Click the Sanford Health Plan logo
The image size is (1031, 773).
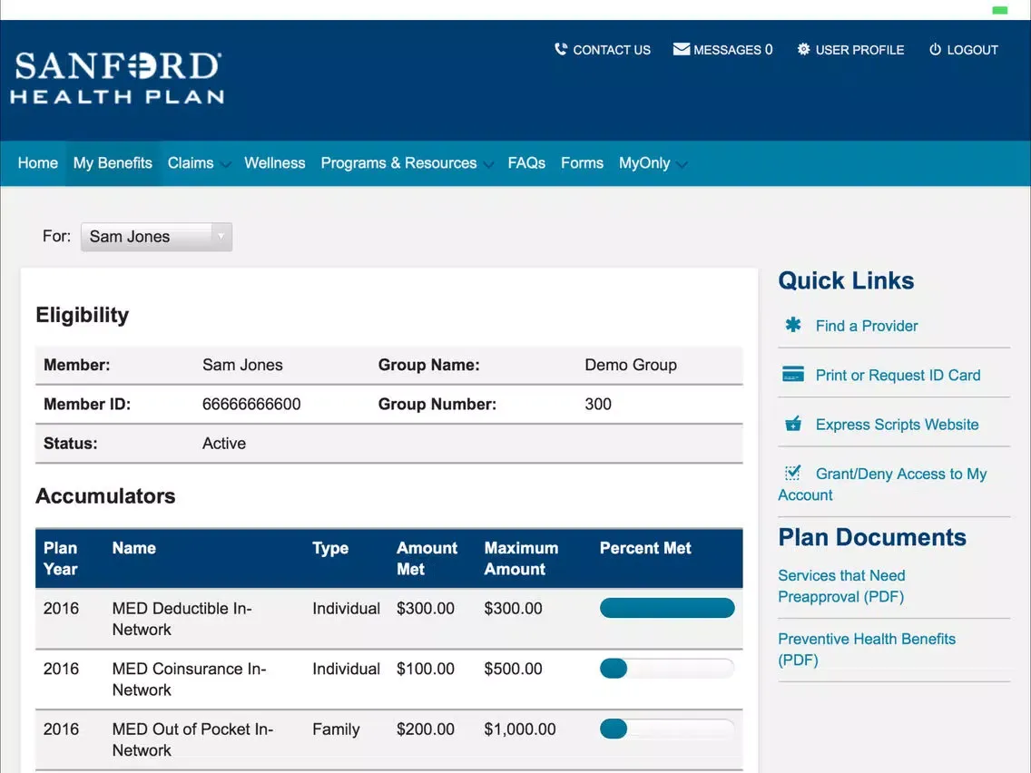[x=117, y=77]
